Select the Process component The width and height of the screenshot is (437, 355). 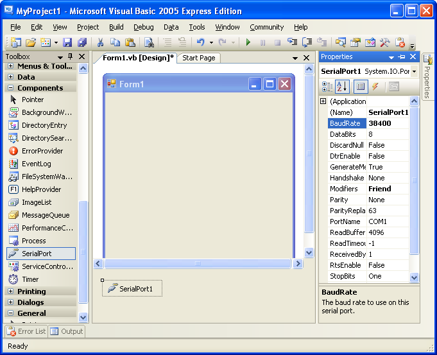(40, 241)
